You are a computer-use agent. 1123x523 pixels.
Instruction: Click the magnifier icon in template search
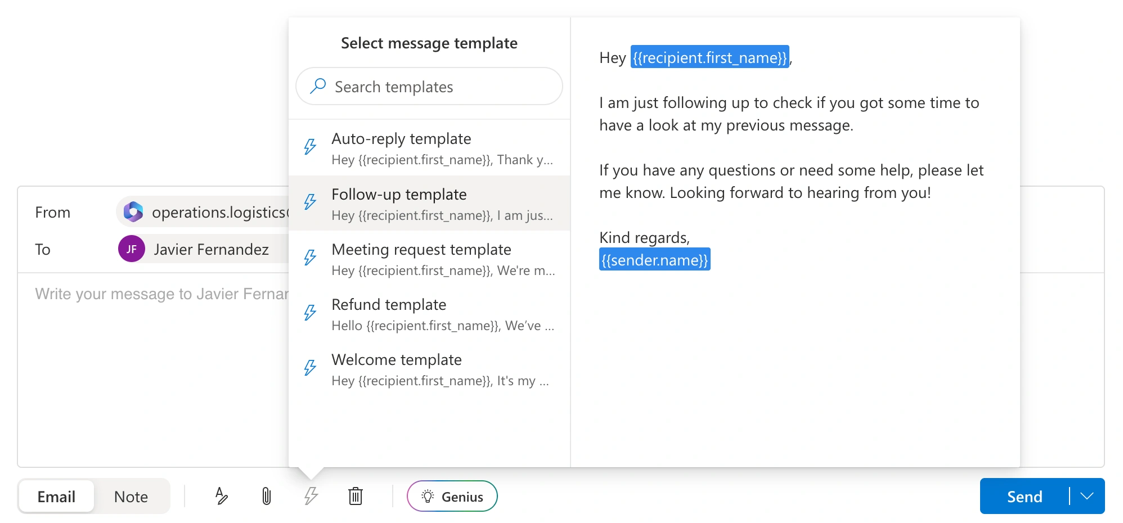318,86
